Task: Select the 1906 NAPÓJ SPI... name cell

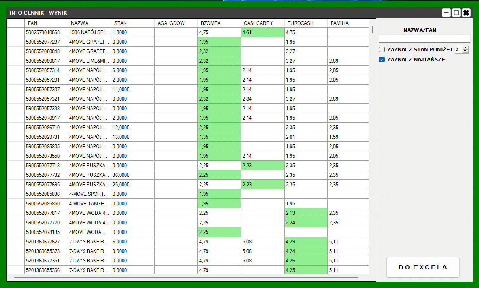Action: click(x=90, y=32)
